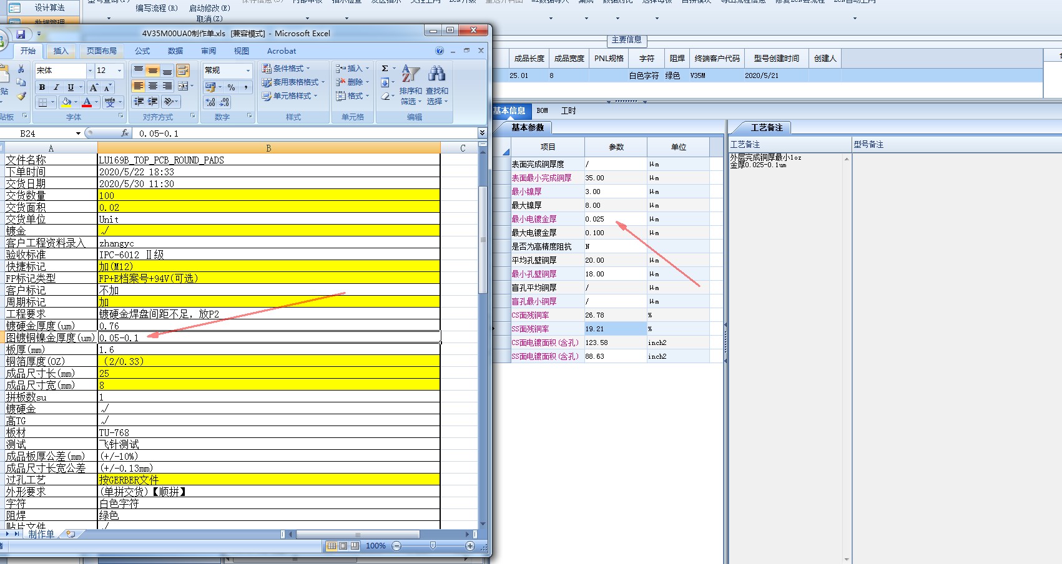Click the Fill down icon in editing group
The height and width of the screenshot is (564, 1062).
pos(385,82)
